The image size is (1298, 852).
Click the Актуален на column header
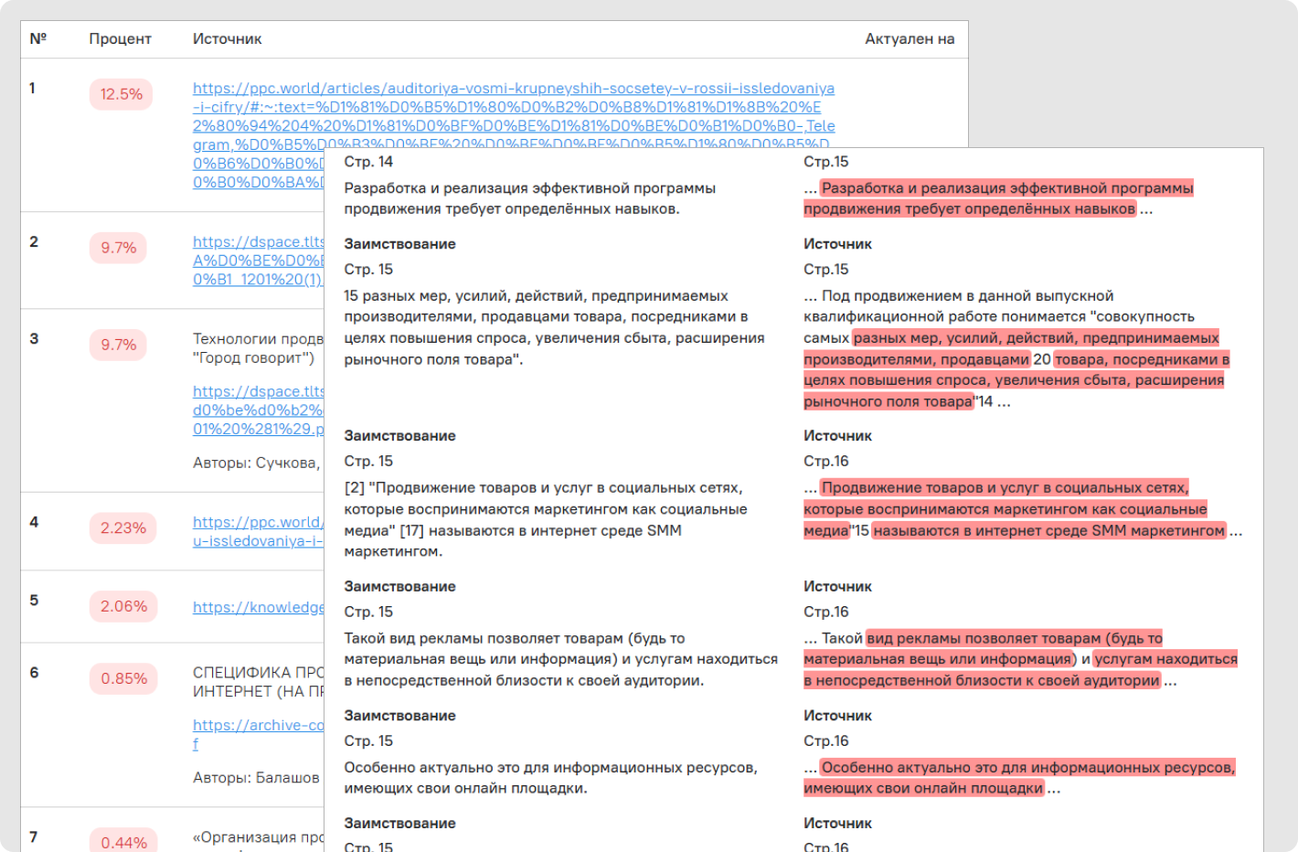click(909, 39)
